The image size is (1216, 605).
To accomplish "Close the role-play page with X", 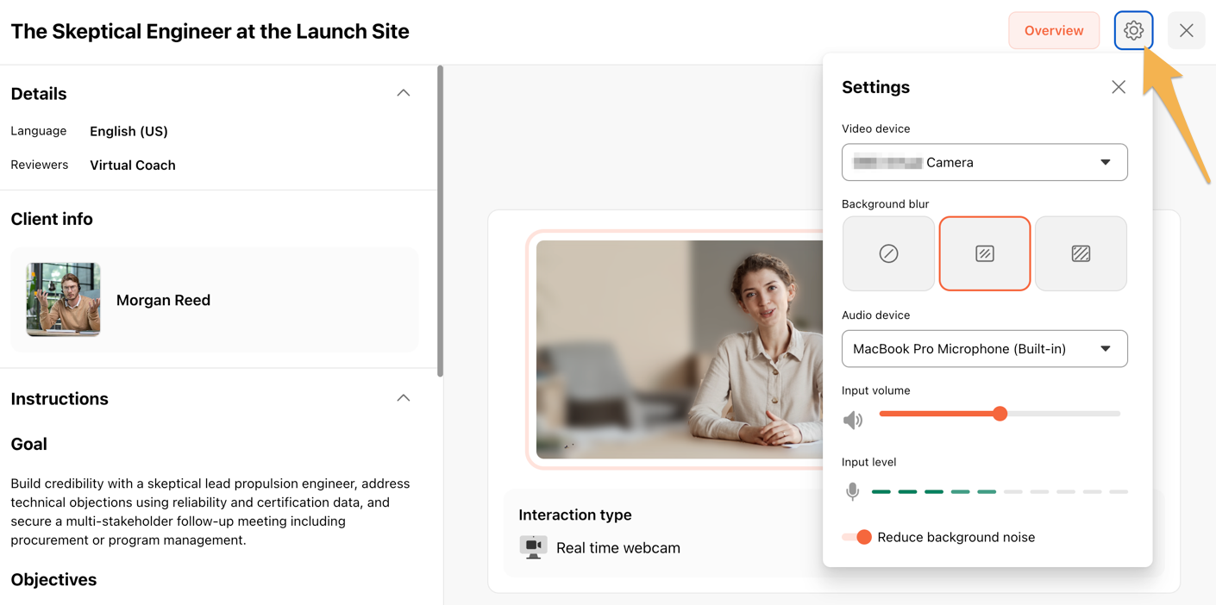I will pyautogui.click(x=1186, y=31).
